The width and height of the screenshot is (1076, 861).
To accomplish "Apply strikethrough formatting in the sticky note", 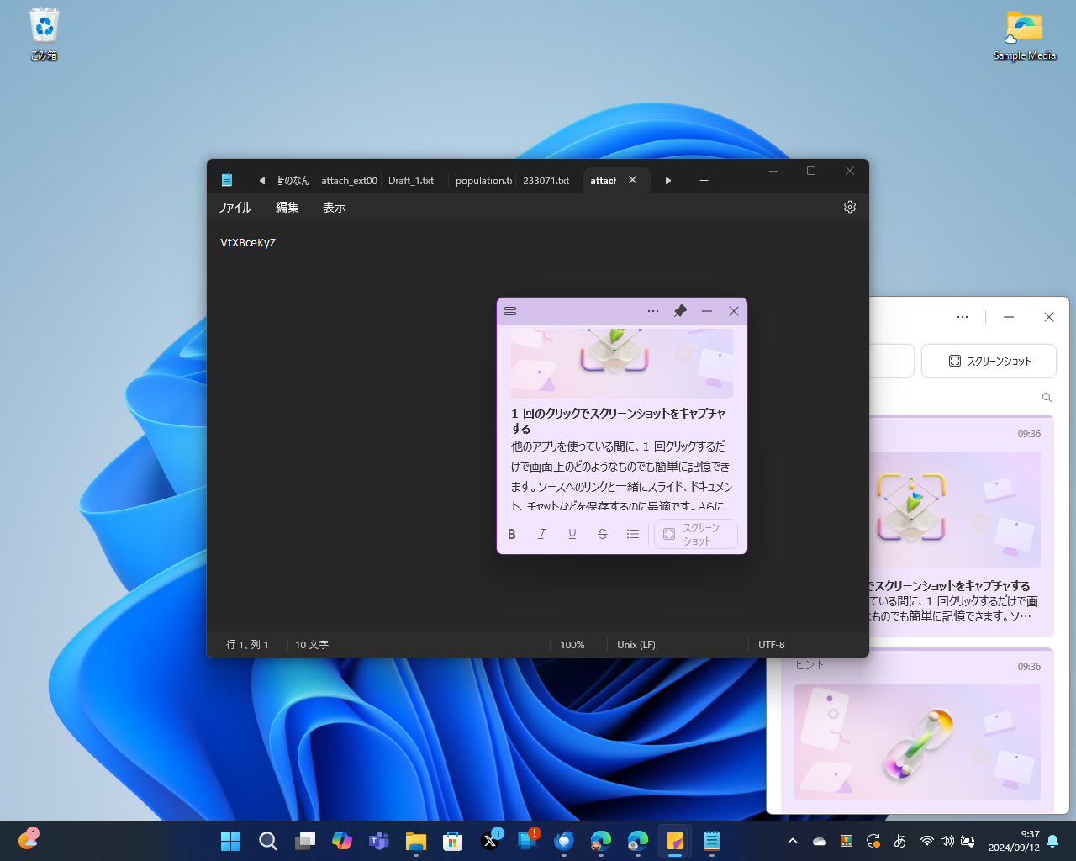I will point(603,534).
